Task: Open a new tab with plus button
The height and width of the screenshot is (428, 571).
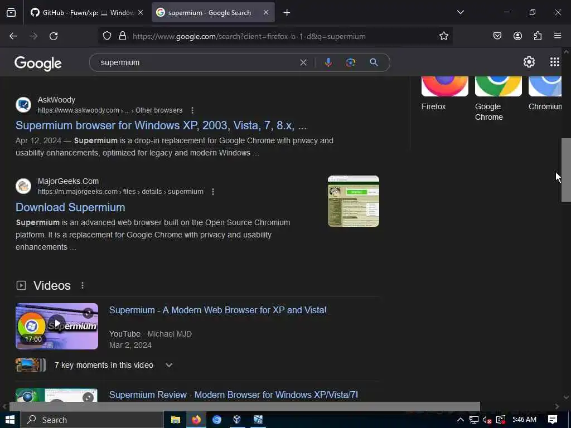Action: pyautogui.click(x=287, y=13)
